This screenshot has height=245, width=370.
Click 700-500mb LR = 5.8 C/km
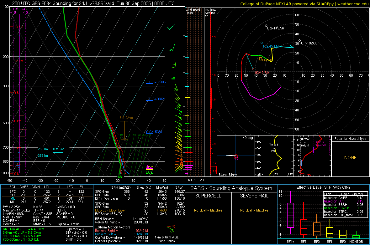pyautogui.click(x=22, y=239)
